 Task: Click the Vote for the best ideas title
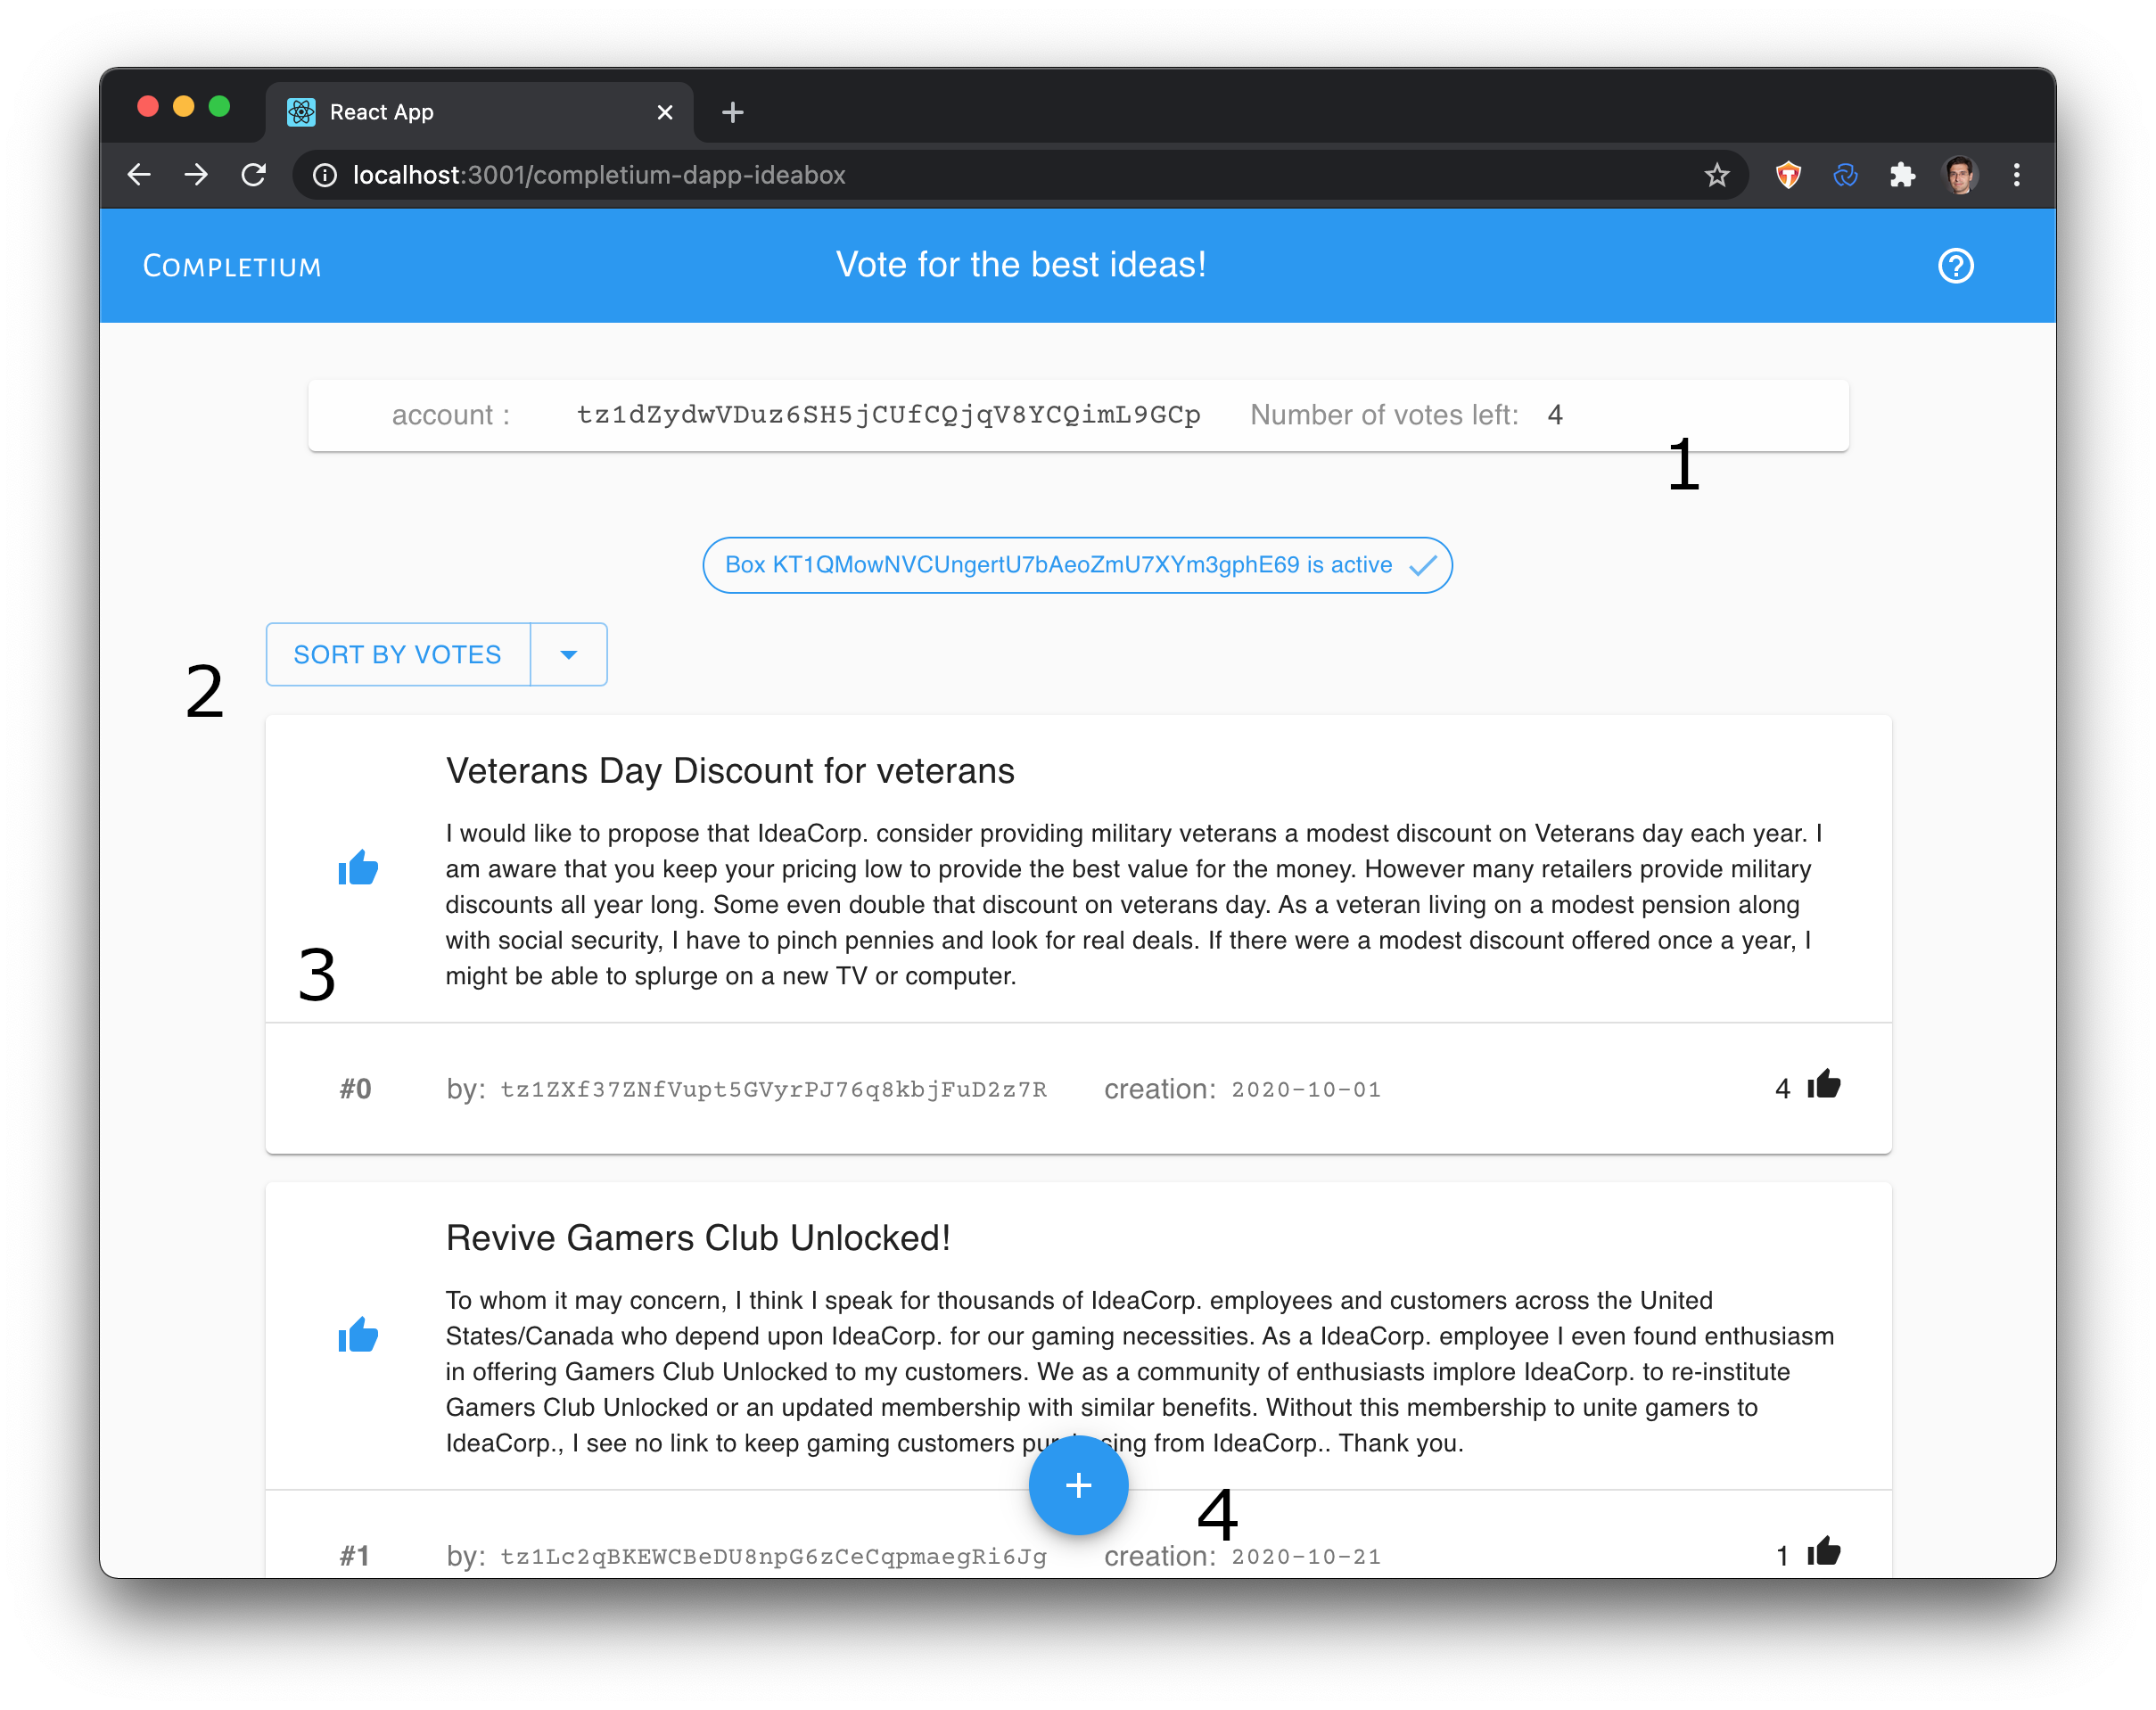[x=1022, y=264]
